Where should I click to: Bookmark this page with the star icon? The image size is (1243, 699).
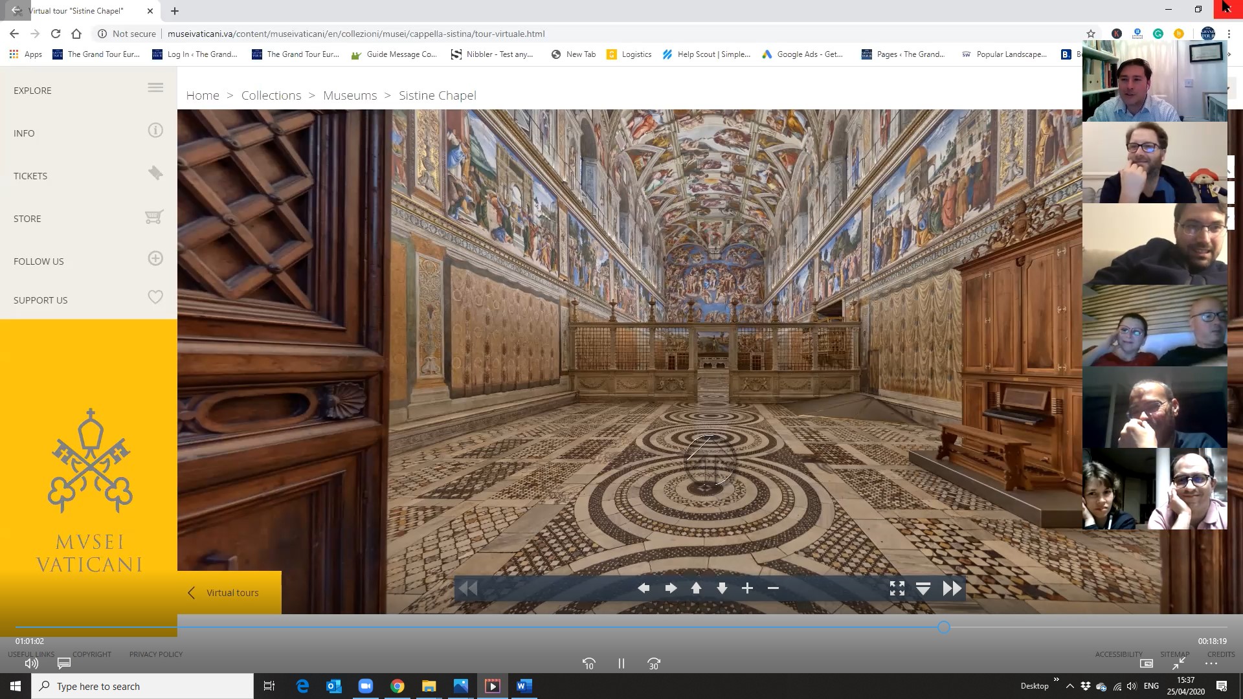(1091, 34)
